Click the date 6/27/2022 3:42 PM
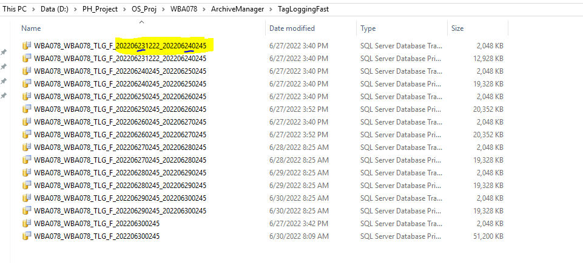The width and height of the screenshot is (583, 263). (298, 223)
